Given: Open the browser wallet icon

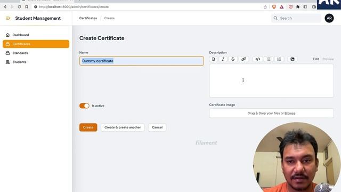Looking at the screenshot, I should (314, 7).
